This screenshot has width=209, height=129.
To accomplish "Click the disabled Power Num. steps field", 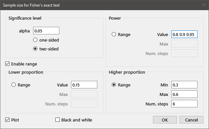I will [184, 53].
